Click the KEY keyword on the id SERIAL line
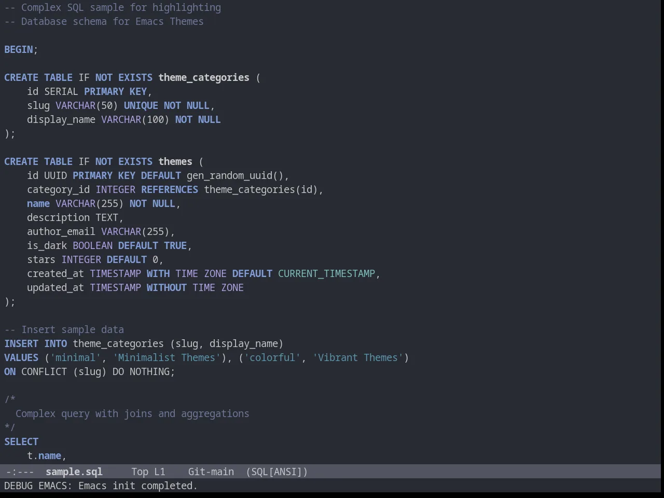This screenshot has width=664, height=498. (x=138, y=91)
